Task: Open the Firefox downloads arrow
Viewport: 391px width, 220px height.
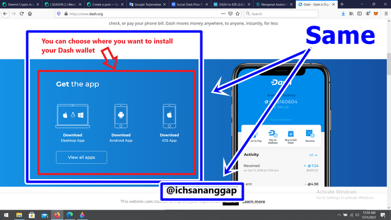Action: click(343, 13)
